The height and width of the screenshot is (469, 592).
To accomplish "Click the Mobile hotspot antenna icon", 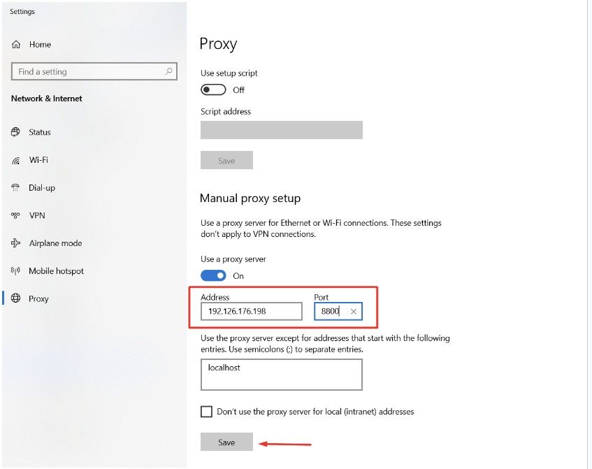I will tap(15, 270).
